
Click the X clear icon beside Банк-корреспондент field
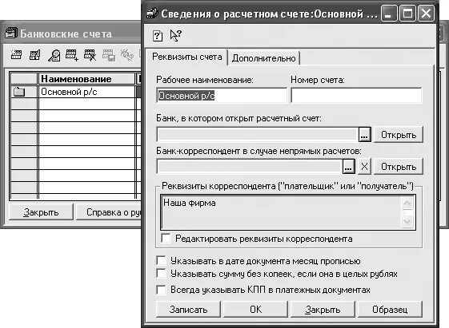click(x=364, y=167)
